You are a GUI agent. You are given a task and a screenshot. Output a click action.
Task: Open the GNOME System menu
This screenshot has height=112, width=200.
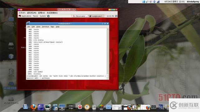(43, 16)
